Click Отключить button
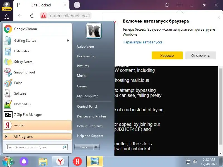This screenshot has height=167, width=223. coord(200,55)
